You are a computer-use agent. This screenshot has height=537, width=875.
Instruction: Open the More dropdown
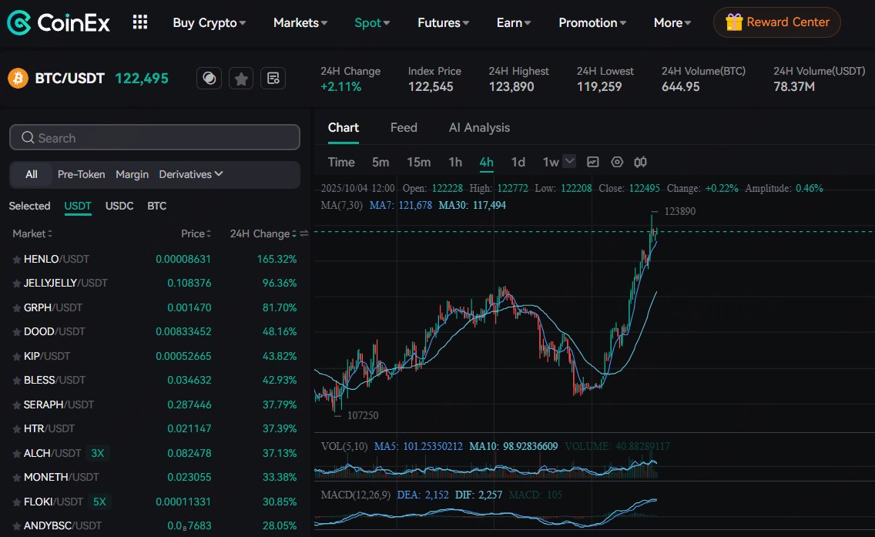click(x=672, y=23)
